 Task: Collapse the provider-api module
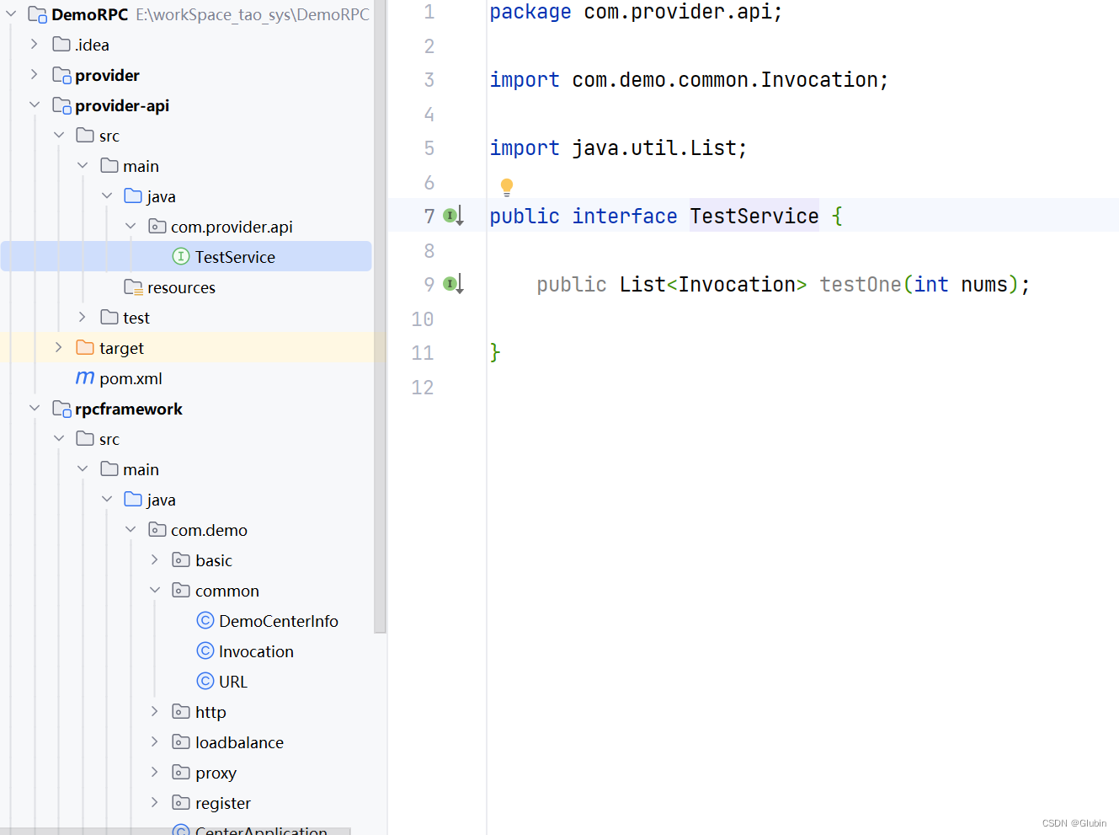[x=35, y=104]
